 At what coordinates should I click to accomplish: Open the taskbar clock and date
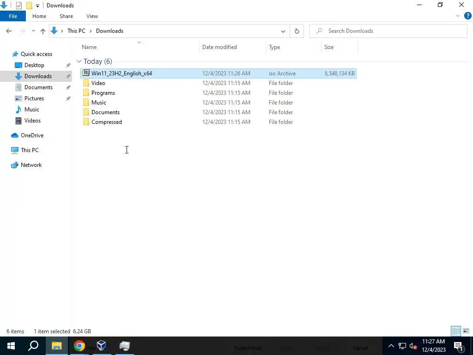pyautogui.click(x=433, y=346)
